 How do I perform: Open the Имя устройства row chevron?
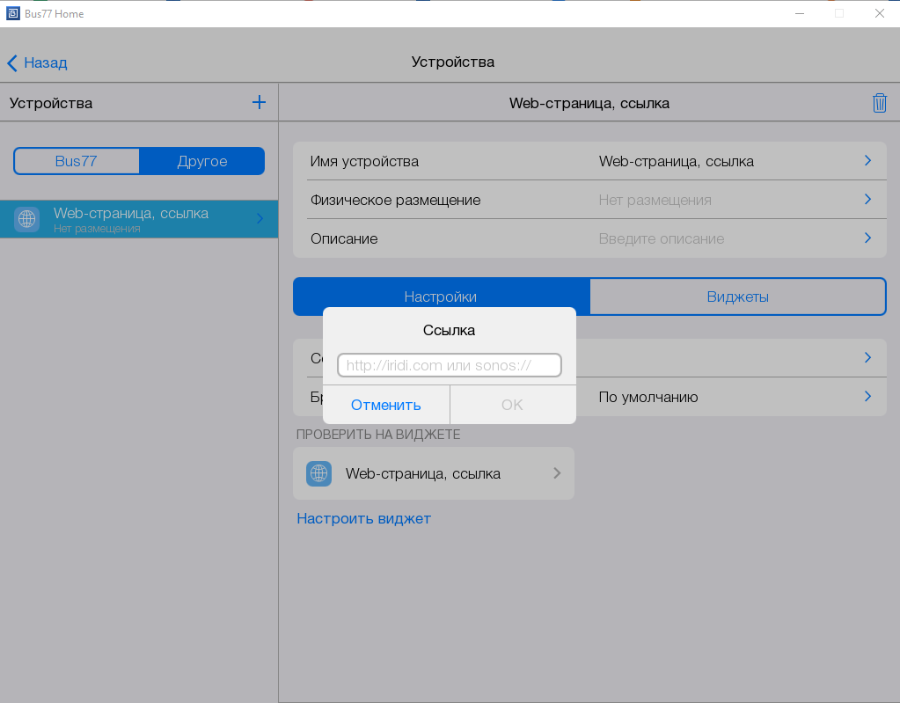tap(867, 161)
